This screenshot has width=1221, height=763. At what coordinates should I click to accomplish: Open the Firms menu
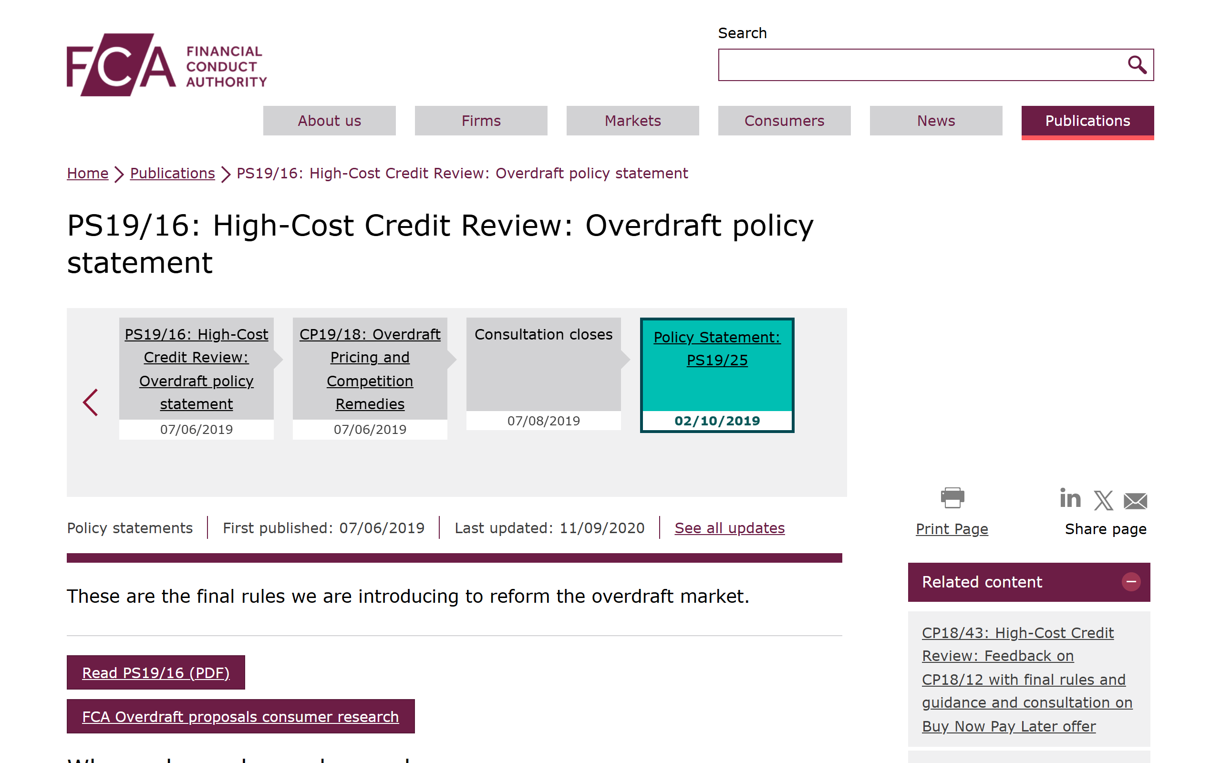click(x=481, y=121)
